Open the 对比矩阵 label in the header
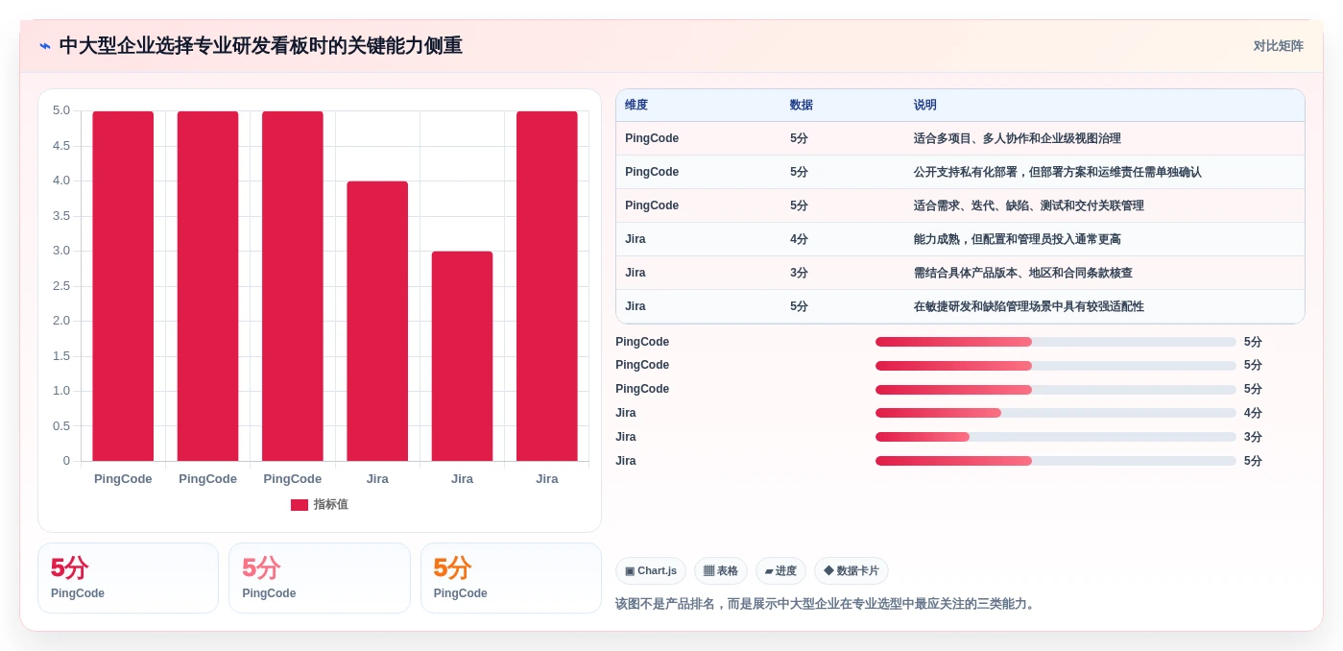The width and height of the screenshot is (1343, 651). click(1278, 46)
